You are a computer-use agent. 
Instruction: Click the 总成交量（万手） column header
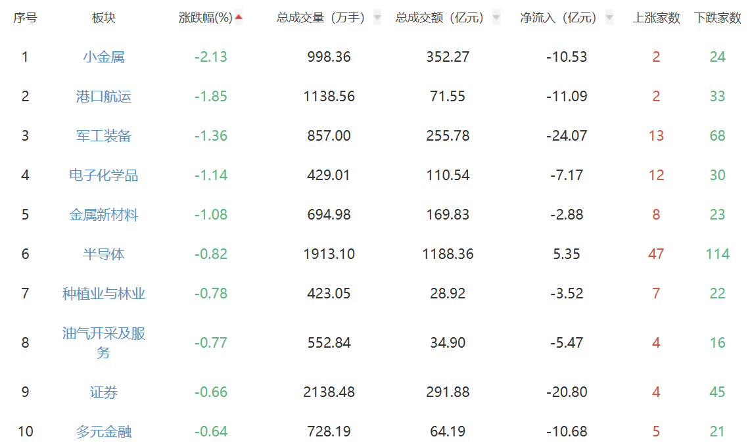[320, 18]
